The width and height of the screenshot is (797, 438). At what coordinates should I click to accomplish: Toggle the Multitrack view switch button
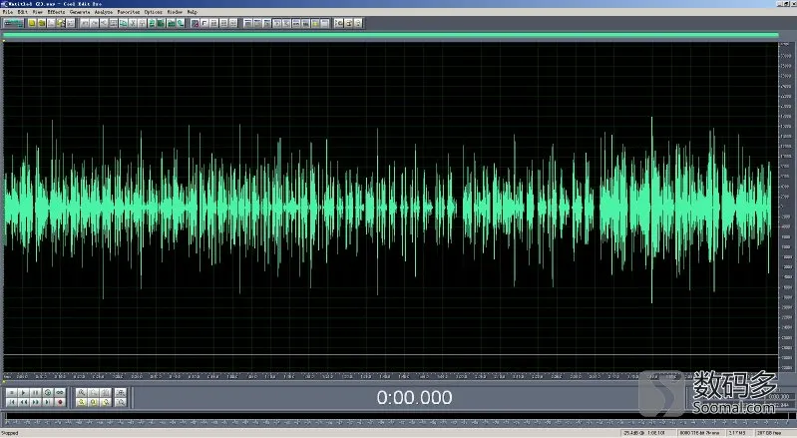click(14, 23)
